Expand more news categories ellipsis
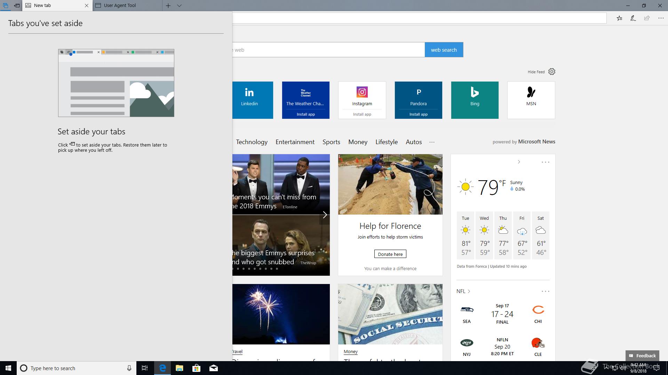The image size is (668, 375). (432, 142)
